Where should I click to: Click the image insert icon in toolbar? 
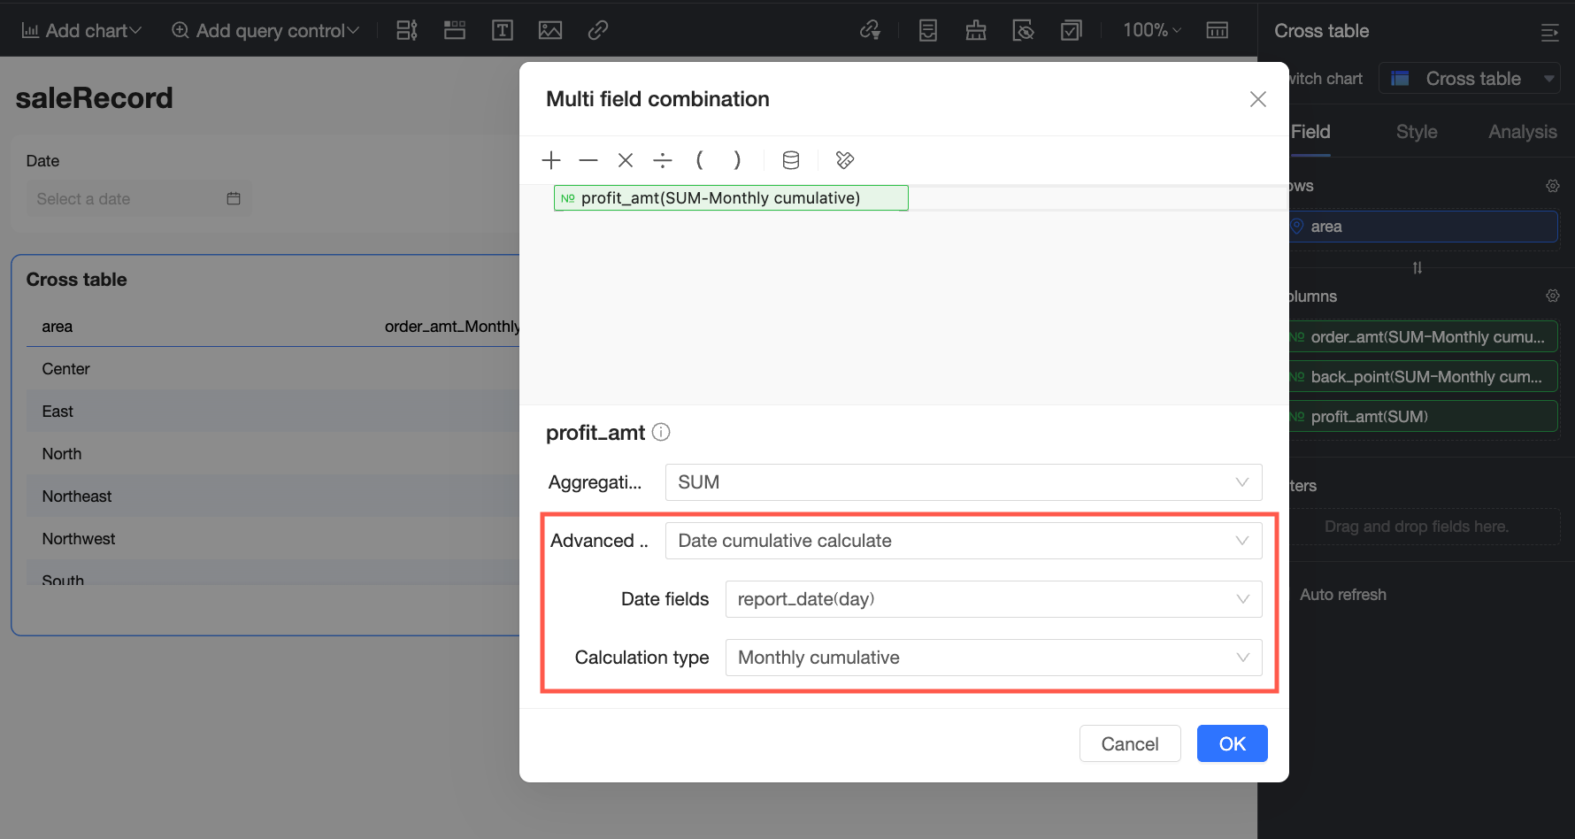[550, 31]
